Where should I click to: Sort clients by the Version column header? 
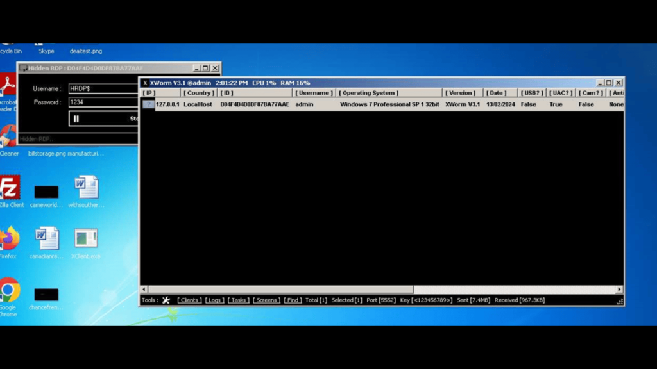pyautogui.click(x=463, y=93)
